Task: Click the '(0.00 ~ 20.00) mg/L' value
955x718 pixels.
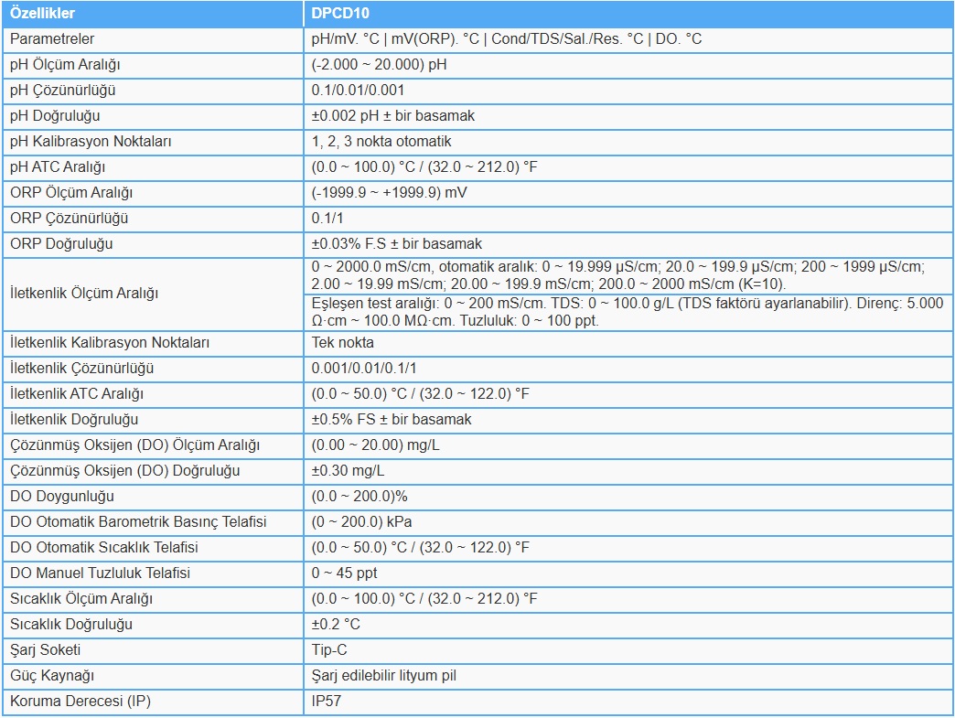Action: [x=375, y=445]
